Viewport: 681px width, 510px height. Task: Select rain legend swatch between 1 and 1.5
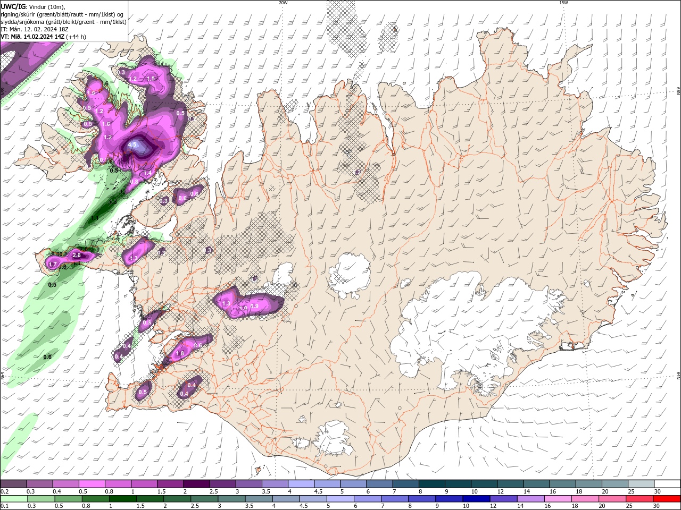coord(122,498)
